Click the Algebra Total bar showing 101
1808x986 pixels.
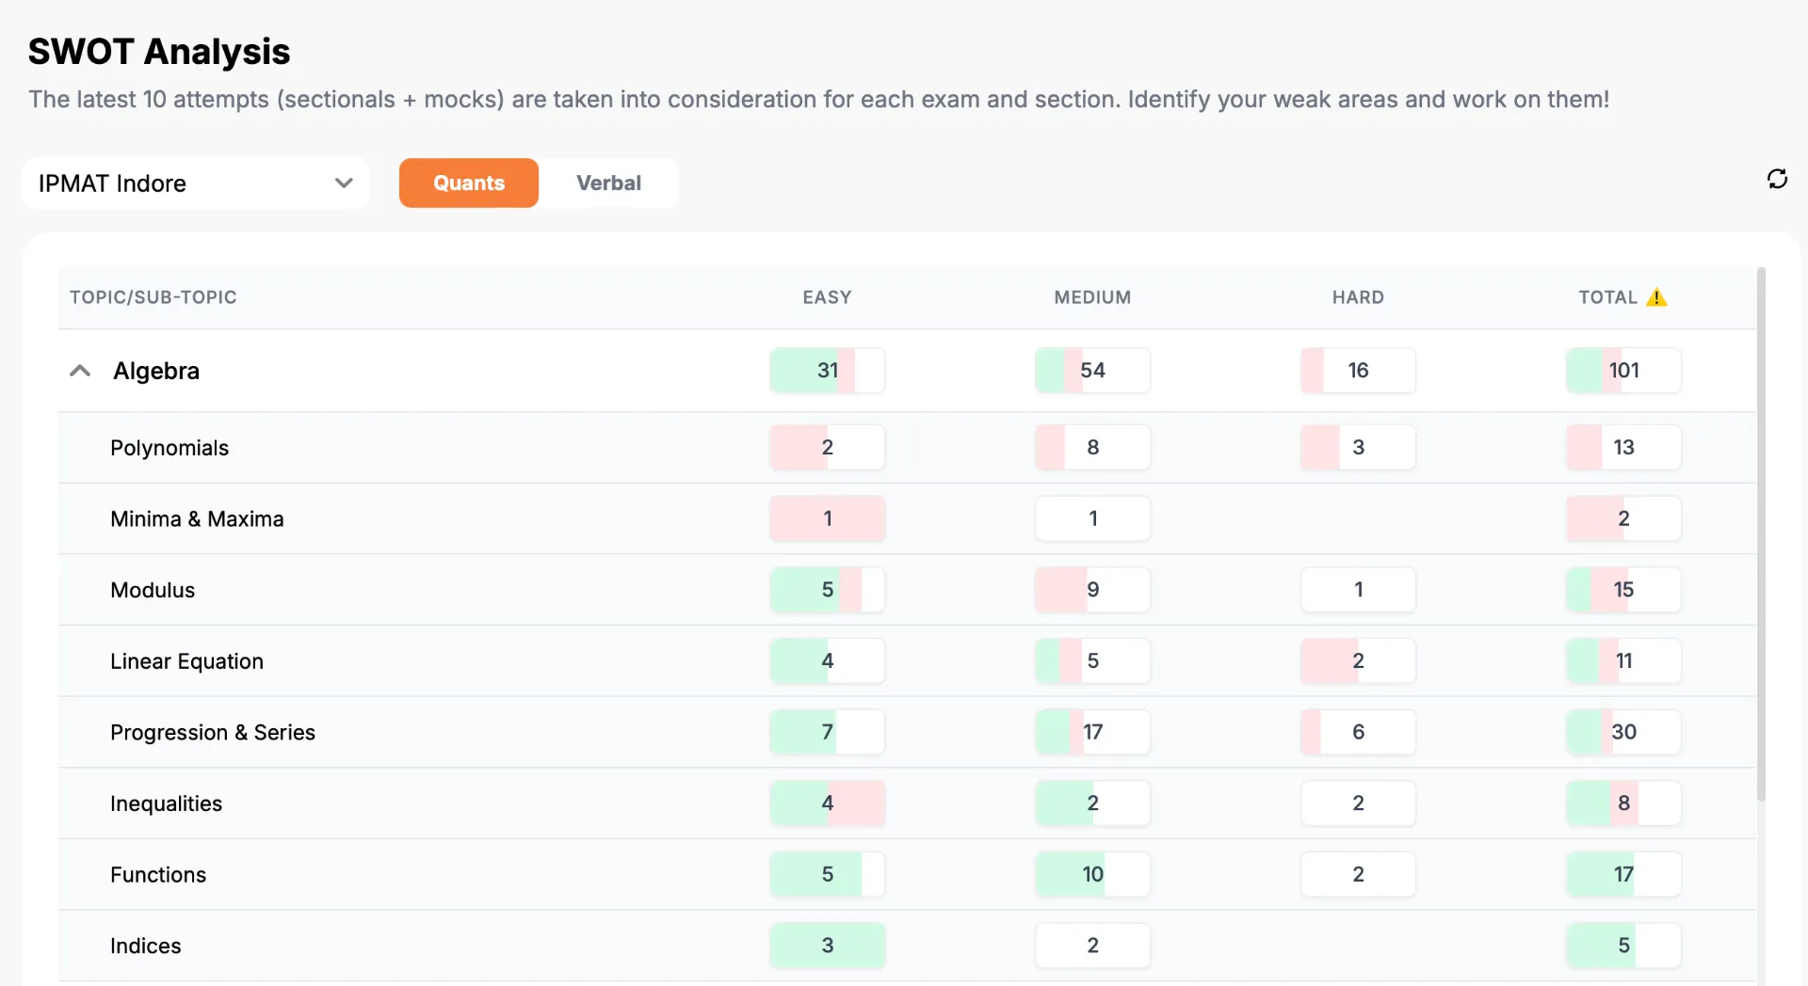coord(1623,371)
